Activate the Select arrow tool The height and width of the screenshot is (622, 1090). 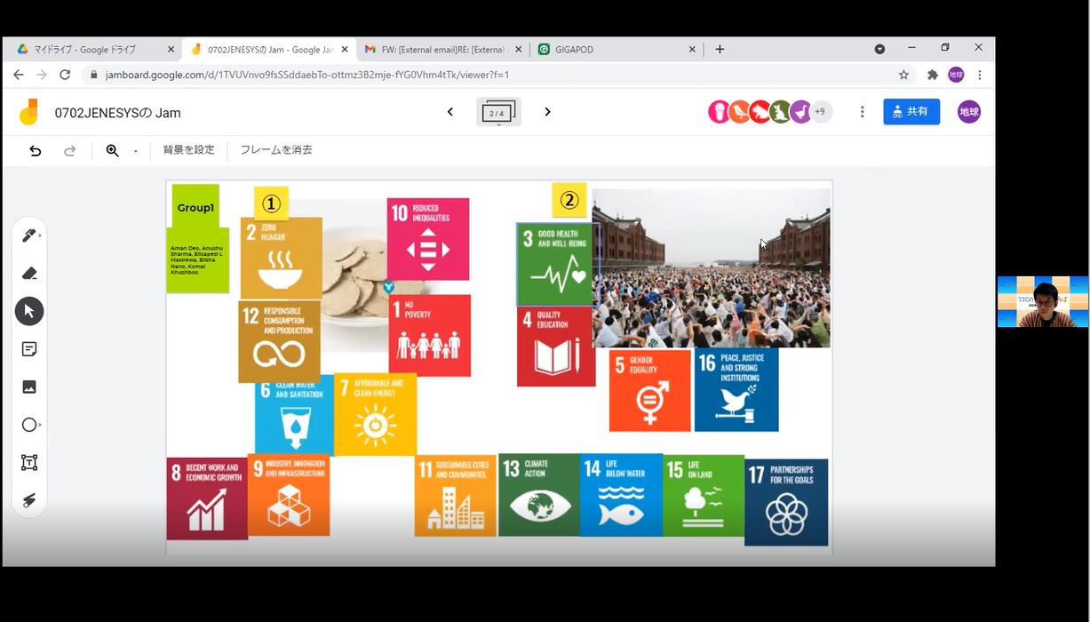tap(28, 311)
